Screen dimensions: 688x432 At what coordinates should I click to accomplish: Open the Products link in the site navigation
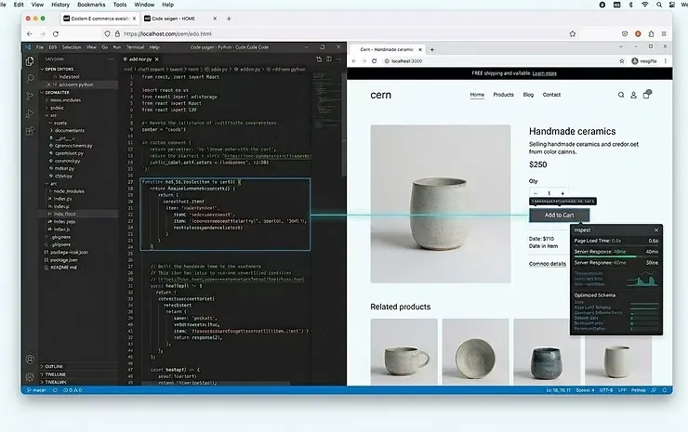(503, 95)
